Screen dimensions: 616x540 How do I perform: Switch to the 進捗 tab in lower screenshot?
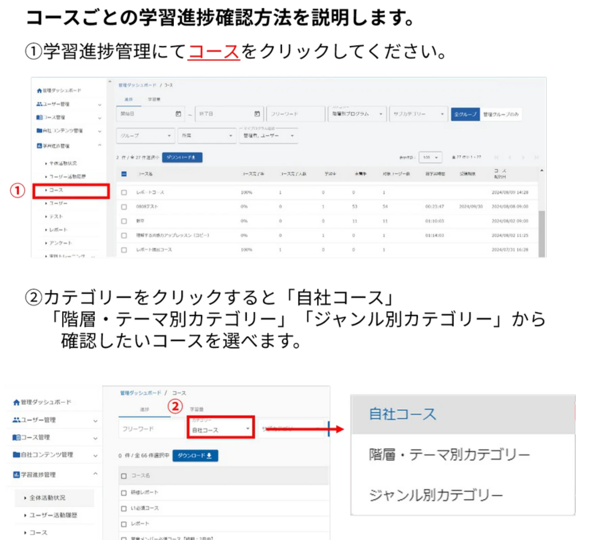144,410
